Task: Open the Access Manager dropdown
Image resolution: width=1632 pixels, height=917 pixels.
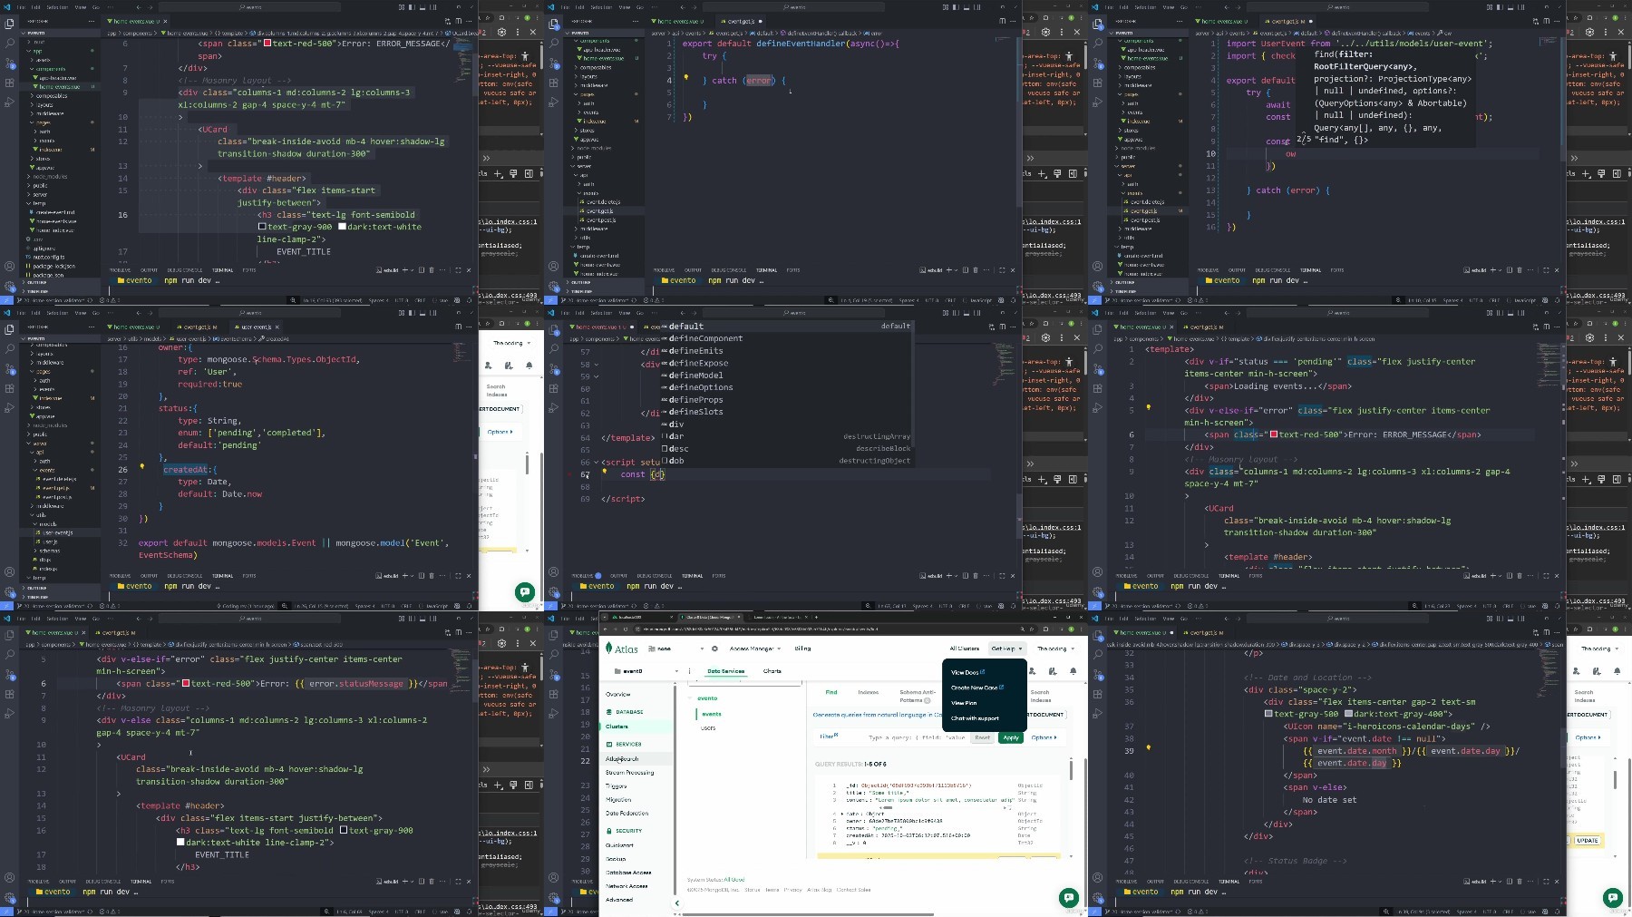Action: point(753,649)
